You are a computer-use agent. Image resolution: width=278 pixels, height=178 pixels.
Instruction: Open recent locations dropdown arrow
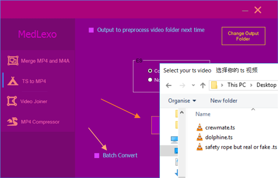193,85
